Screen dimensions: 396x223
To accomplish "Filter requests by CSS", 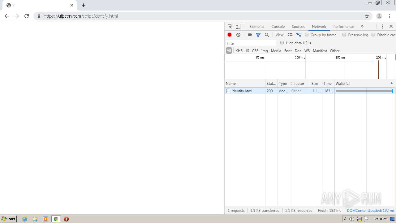I will (x=255, y=50).
